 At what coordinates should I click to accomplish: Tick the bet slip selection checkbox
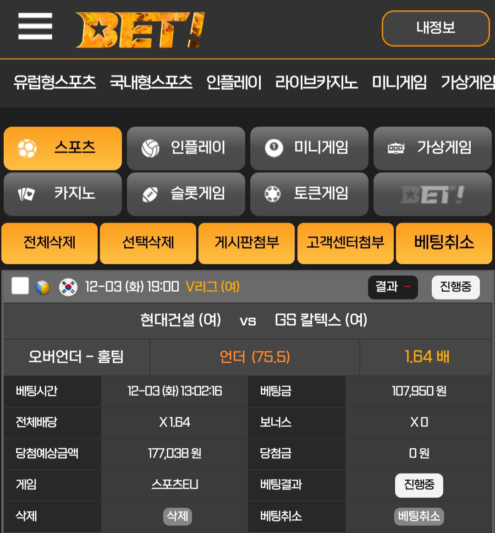[20, 286]
